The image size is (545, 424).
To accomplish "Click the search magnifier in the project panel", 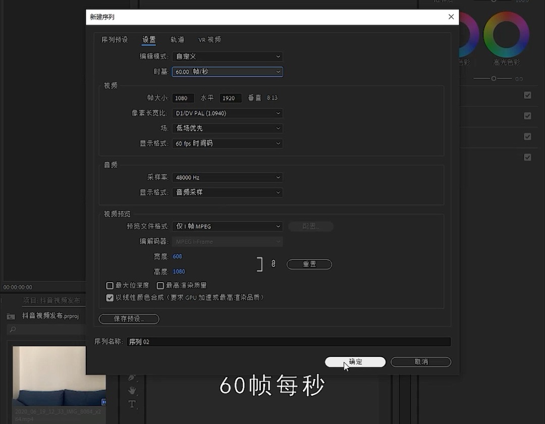I will pyautogui.click(x=12, y=329).
